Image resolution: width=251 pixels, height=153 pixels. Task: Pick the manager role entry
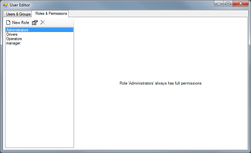tap(13, 43)
